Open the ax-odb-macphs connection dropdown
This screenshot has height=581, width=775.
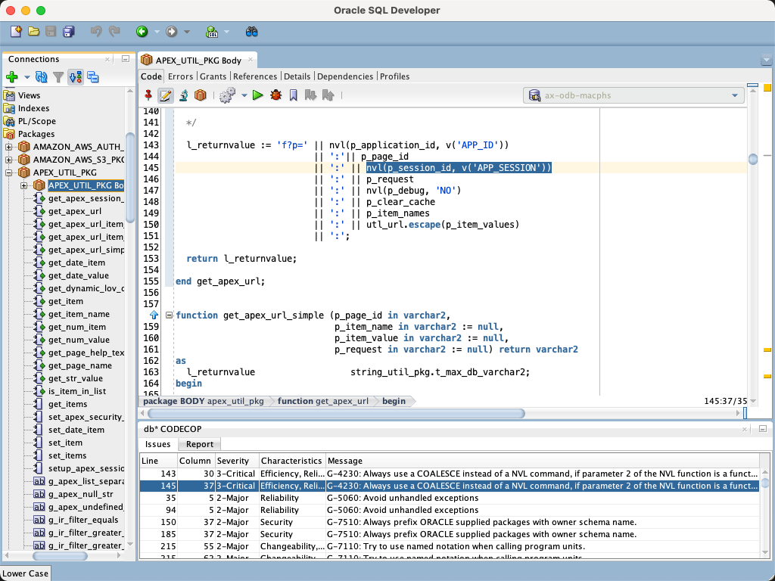click(x=734, y=95)
